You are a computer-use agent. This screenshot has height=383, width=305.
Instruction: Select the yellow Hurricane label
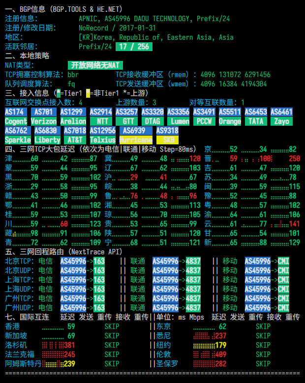pos(136,140)
